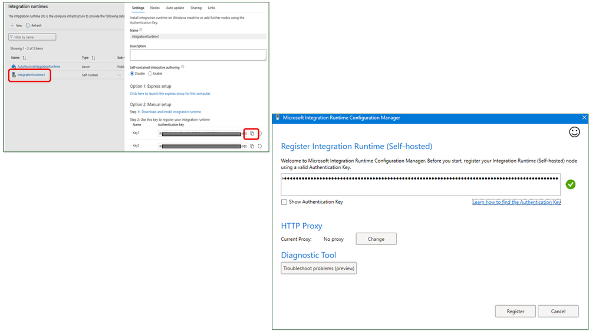Open the Auto update tab

coord(175,8)
